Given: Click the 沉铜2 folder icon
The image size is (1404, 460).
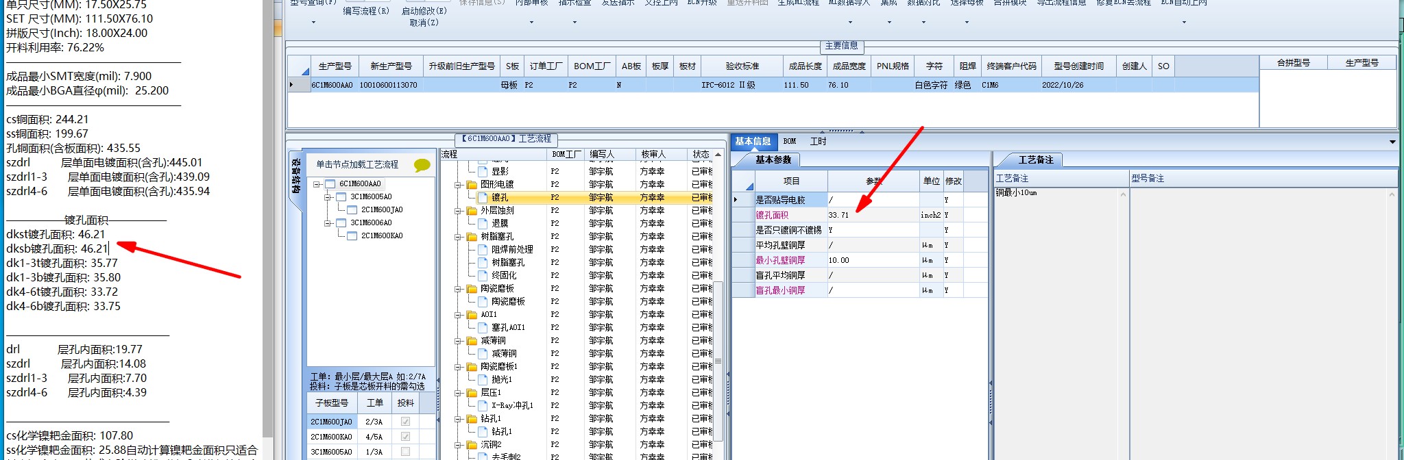Looking at the screenshot, I should pyautogui.click(x=472, y=444).
